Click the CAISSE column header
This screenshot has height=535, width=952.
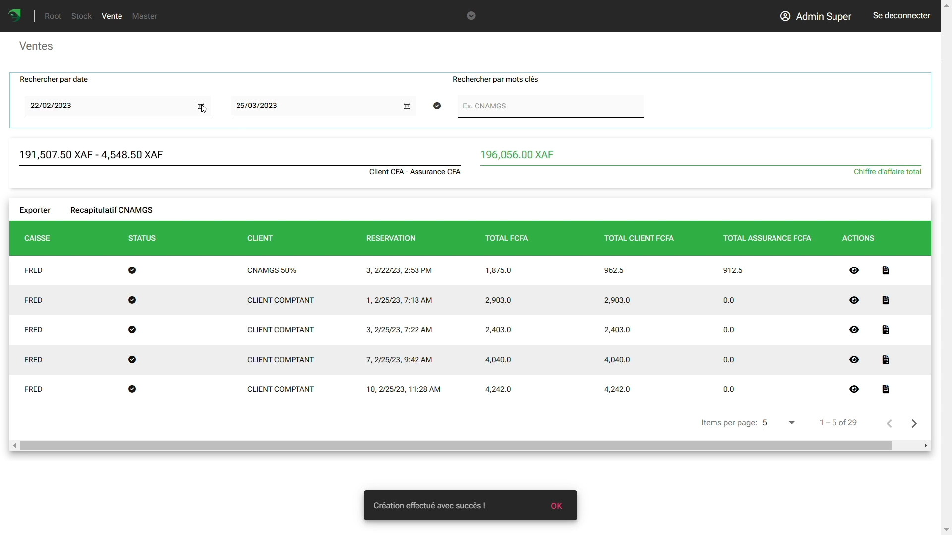[37, 238]
